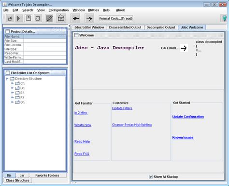Select the File Name row in Project Details
This screenshot has height=186, width=229.
[35, 37]
